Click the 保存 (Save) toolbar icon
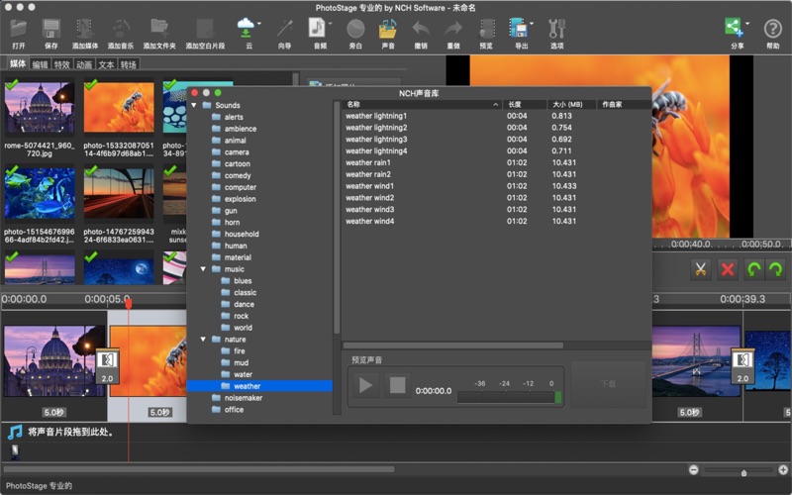 tap(51, 30)
